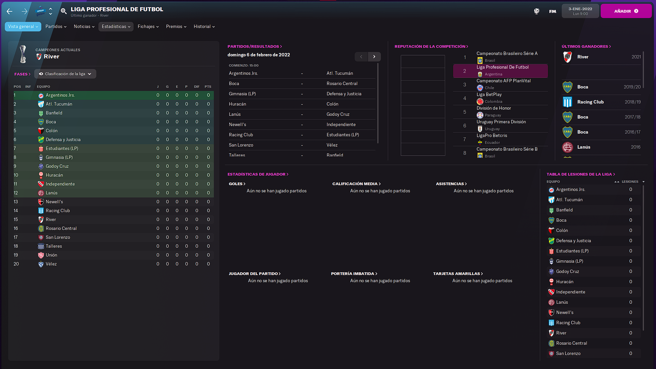Screen dimensions: 656x369
Task: Click Newell's crest in injuries table
Action: [x=551, y=313]
